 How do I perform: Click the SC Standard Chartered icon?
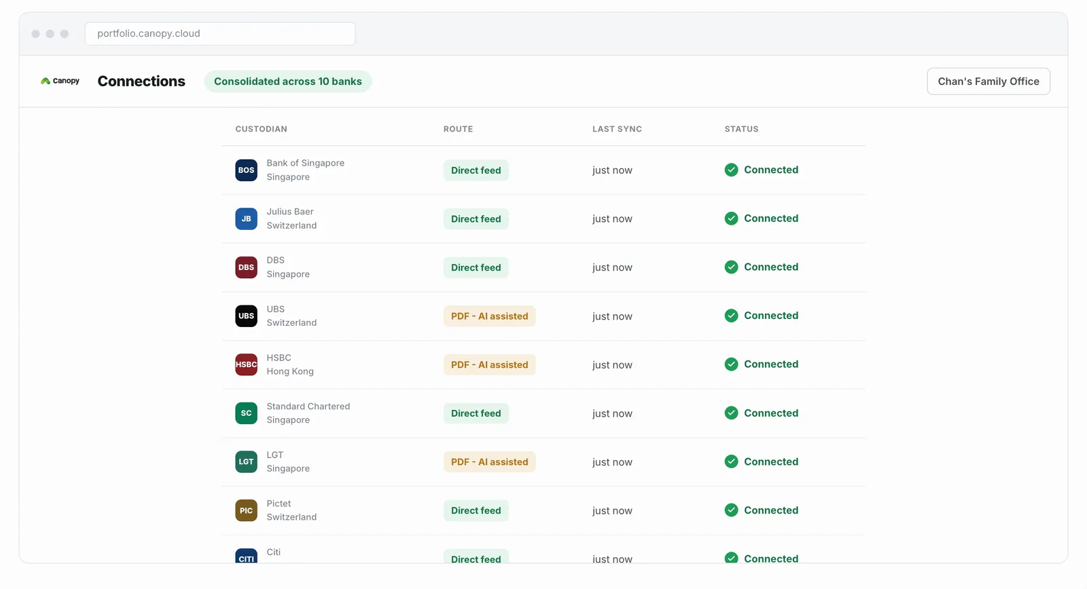click(x=246, y=413)
